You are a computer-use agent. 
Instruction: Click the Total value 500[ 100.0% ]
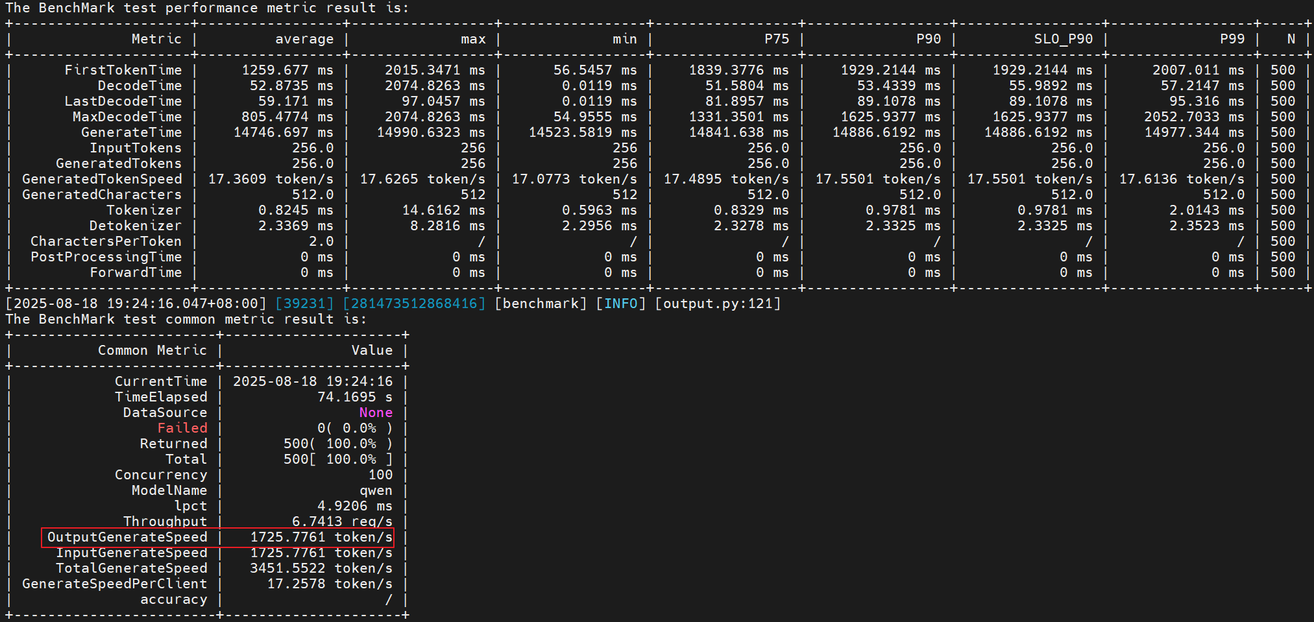tap(338, 459)
